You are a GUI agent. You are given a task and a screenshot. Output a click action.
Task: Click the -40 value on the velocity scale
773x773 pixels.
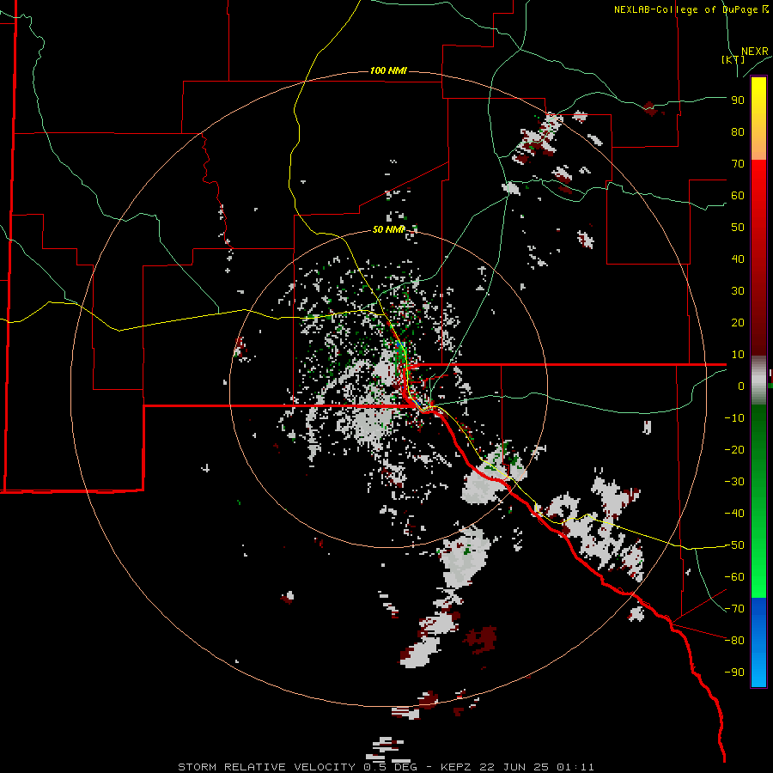(734, 514)
